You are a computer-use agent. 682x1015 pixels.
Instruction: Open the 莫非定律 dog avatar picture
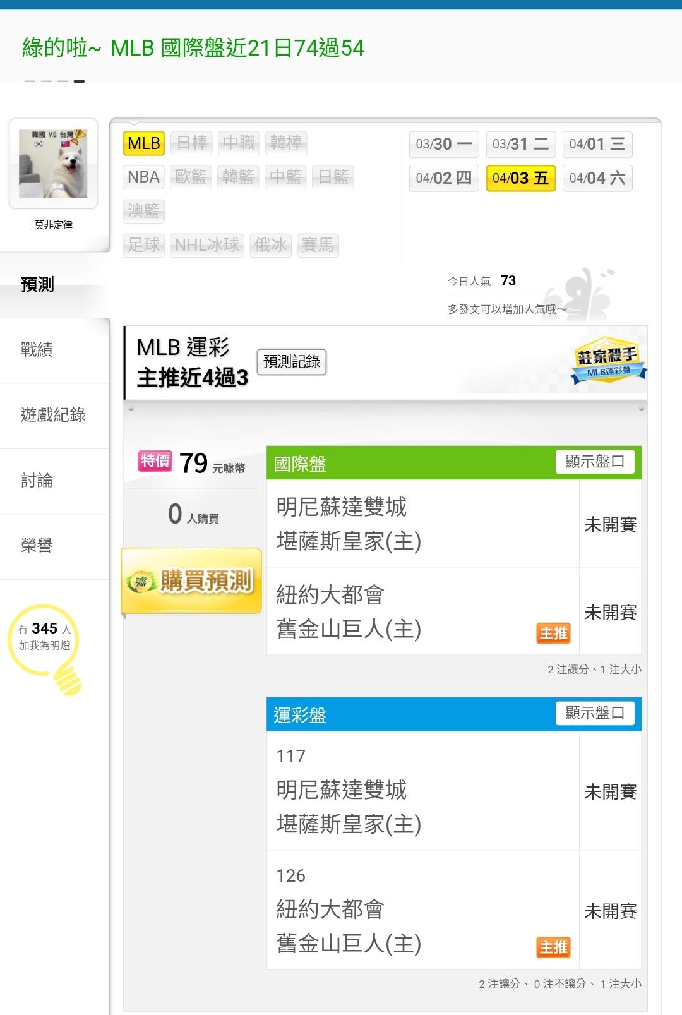click(53, 164)
